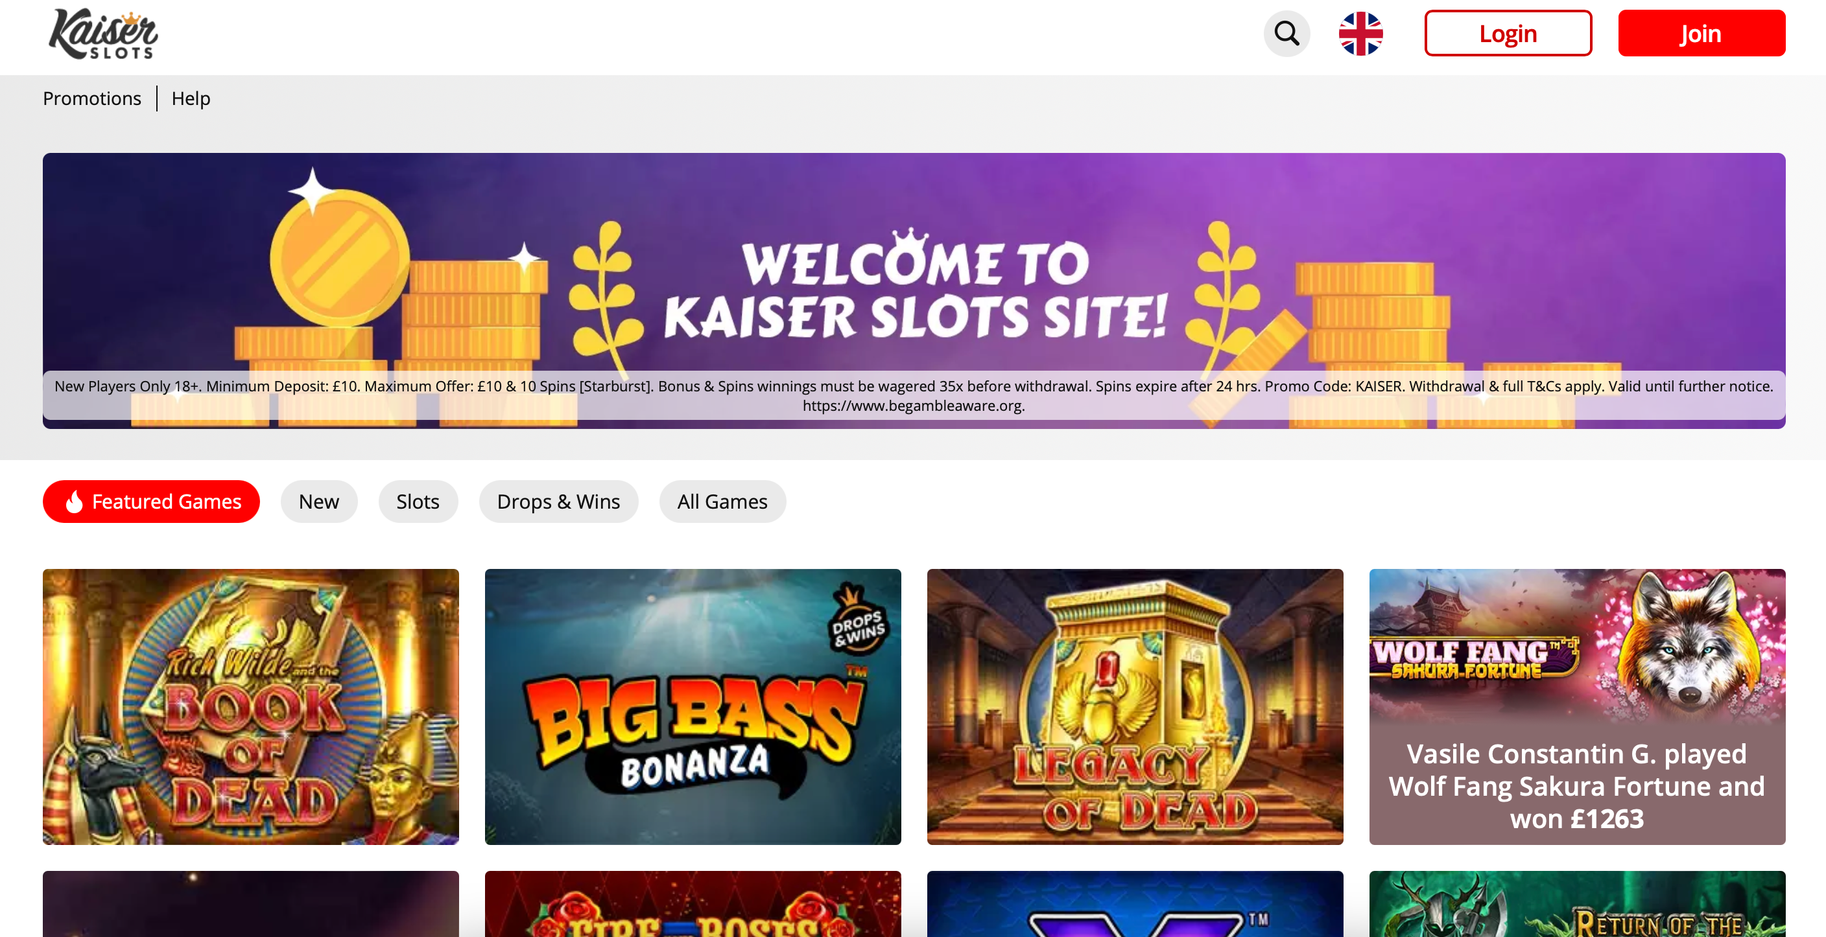Visit the begambleaware.org link text
Viewport: 1826px width, 937px height.
pos(913,406)
